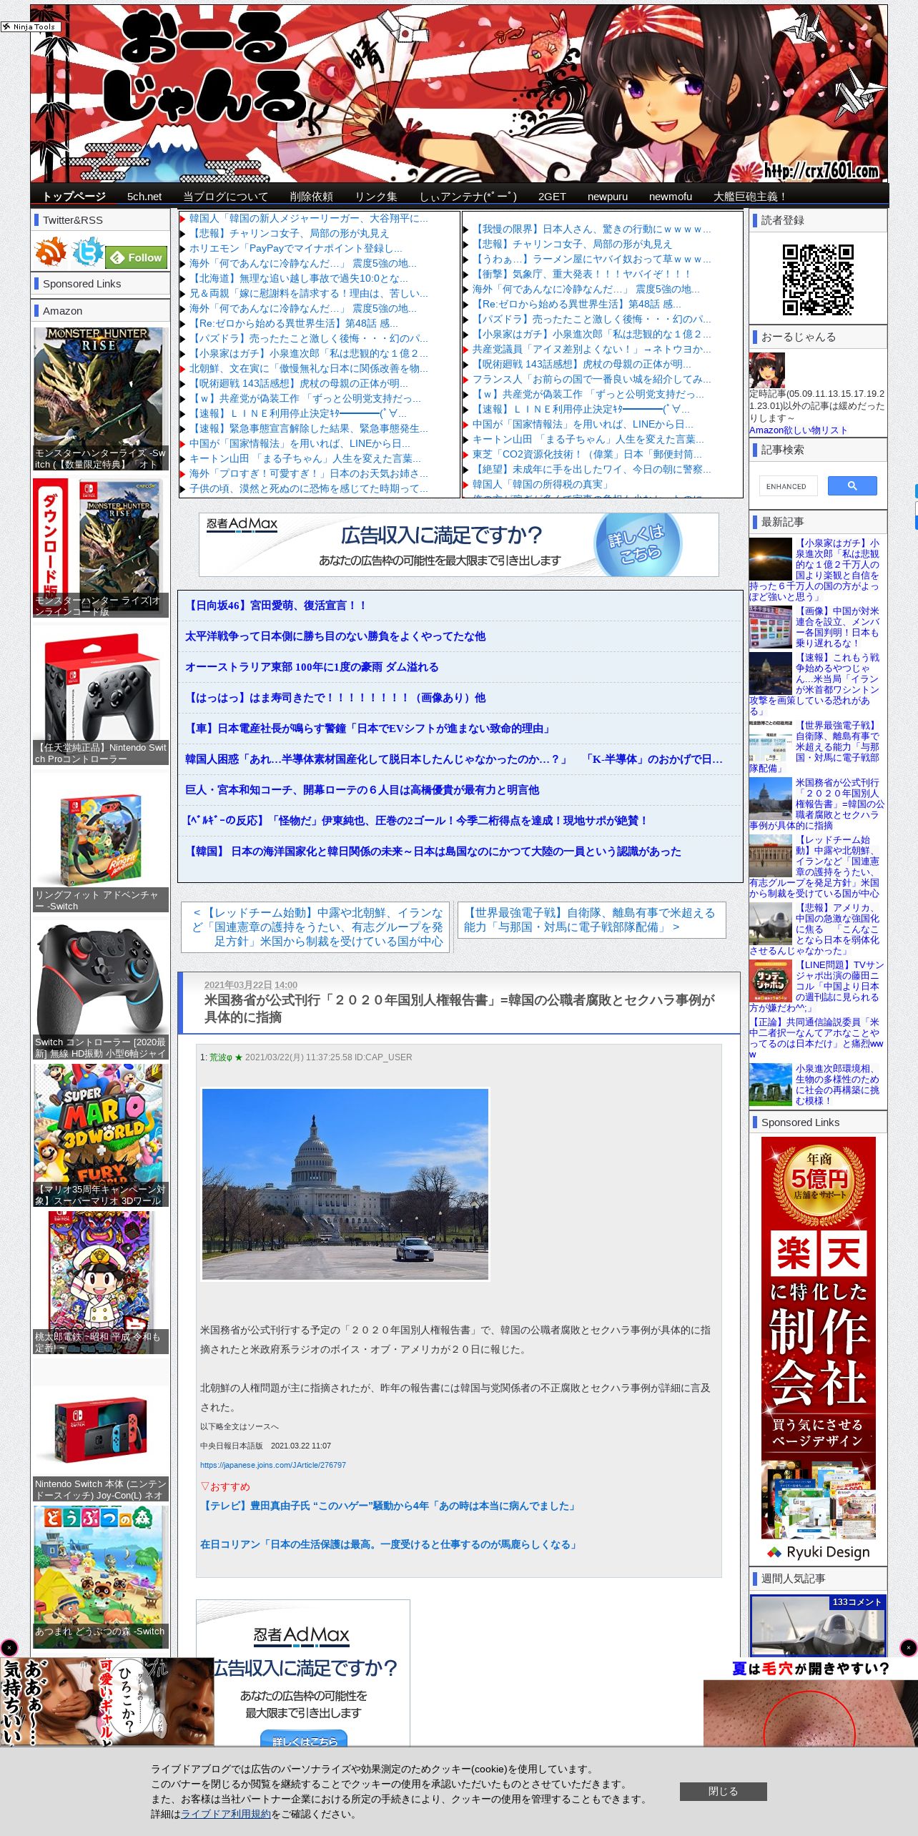The image size is (918, 1836).
Task: Close the cookie banner with 閉じる
Action: click(723, 1791)
